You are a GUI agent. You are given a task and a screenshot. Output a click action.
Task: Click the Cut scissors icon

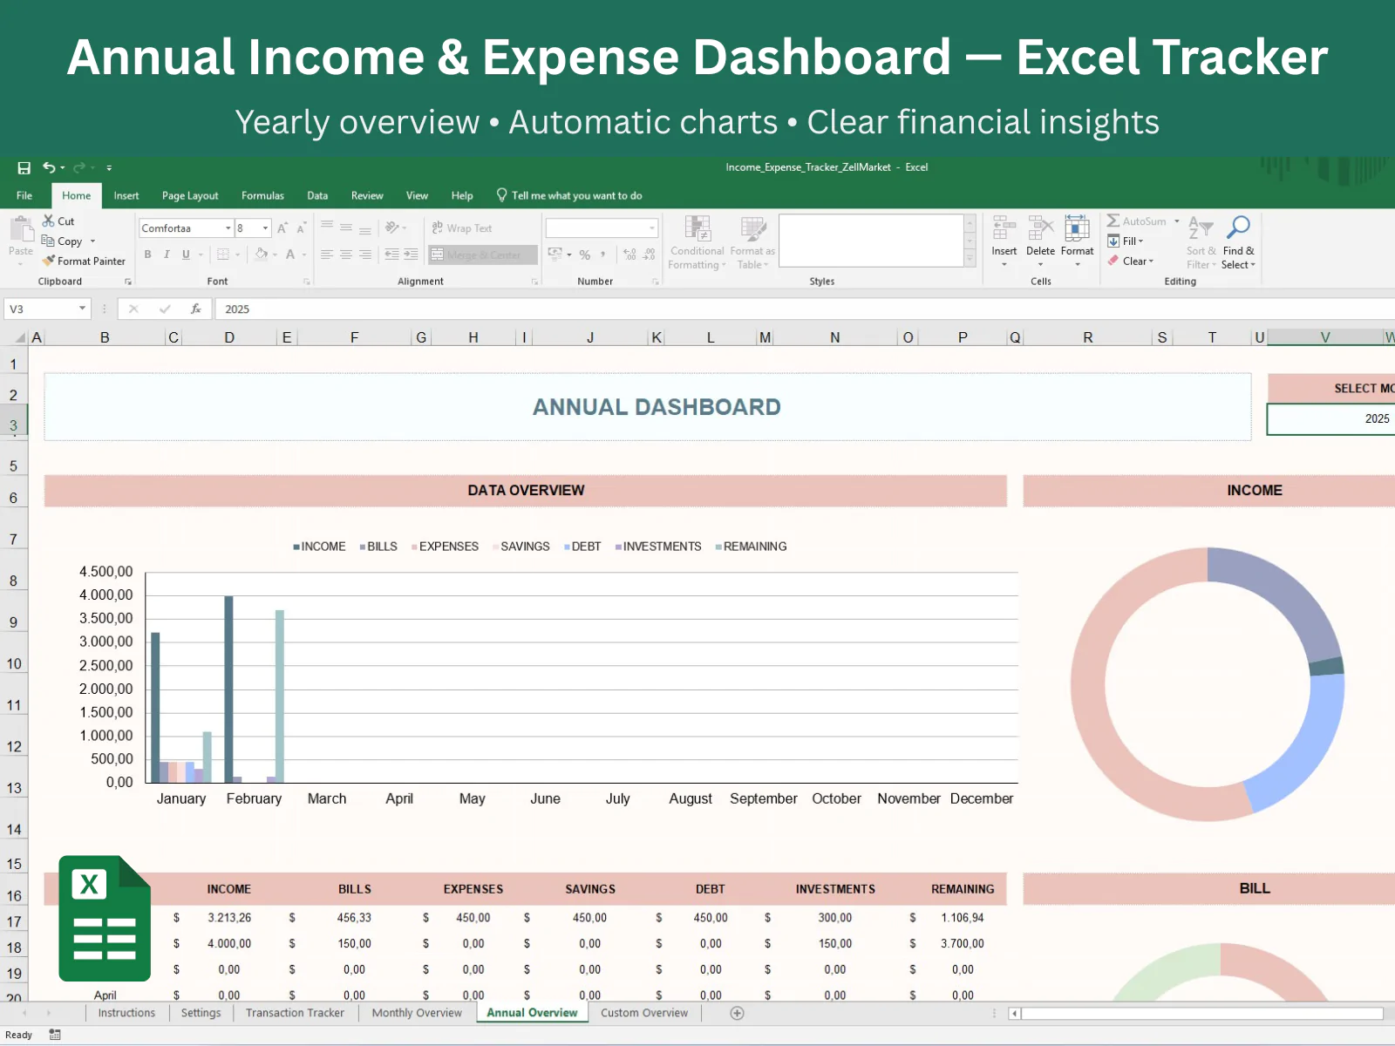click(49, 221)
